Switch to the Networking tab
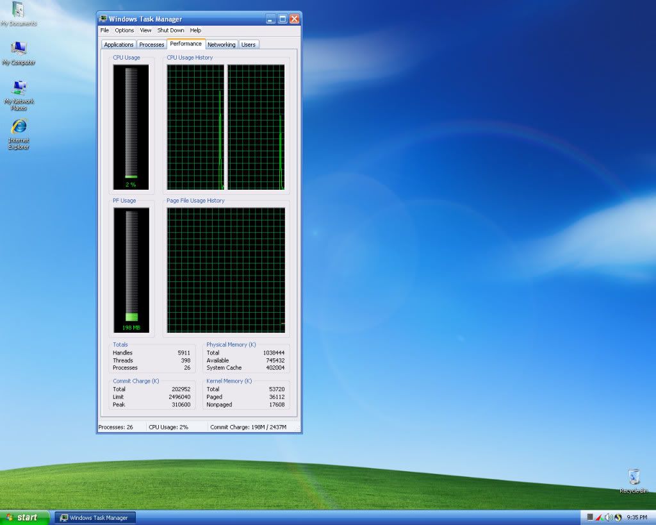The height and width of the screenshot is (525, 656). tap(221, 44)
